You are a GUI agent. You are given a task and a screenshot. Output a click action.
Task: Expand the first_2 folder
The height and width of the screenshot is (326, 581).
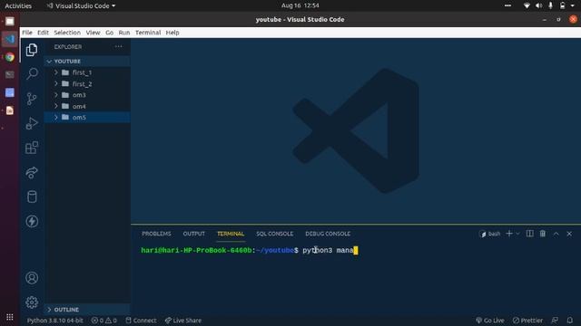(56, 84)
